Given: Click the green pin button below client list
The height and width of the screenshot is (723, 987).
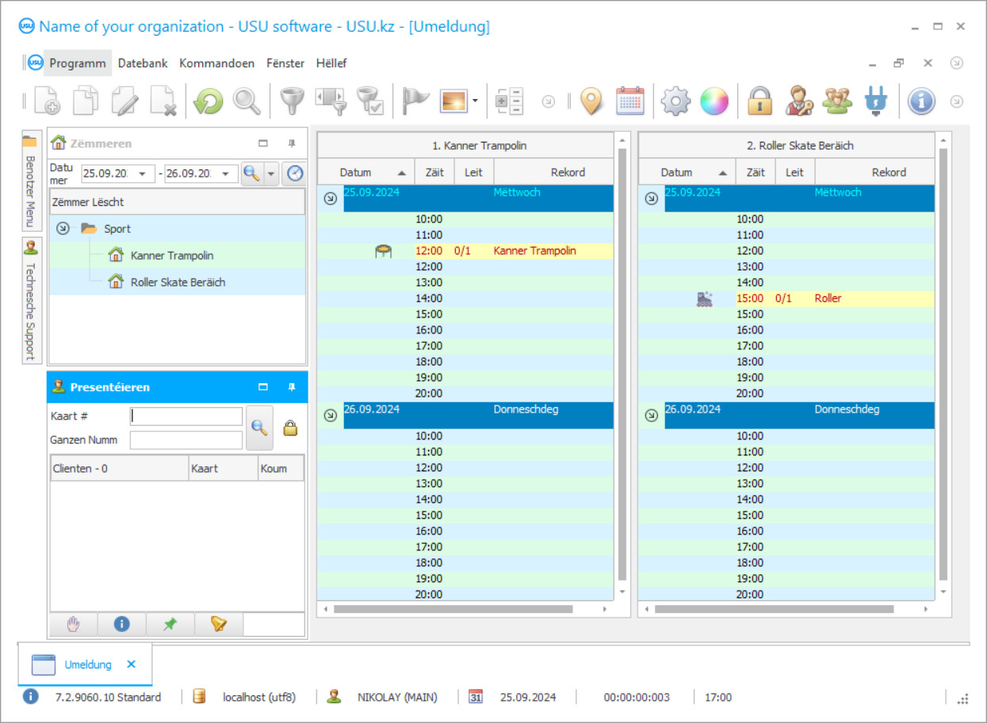Looking at the screenshot, I should tap(170, 624).
